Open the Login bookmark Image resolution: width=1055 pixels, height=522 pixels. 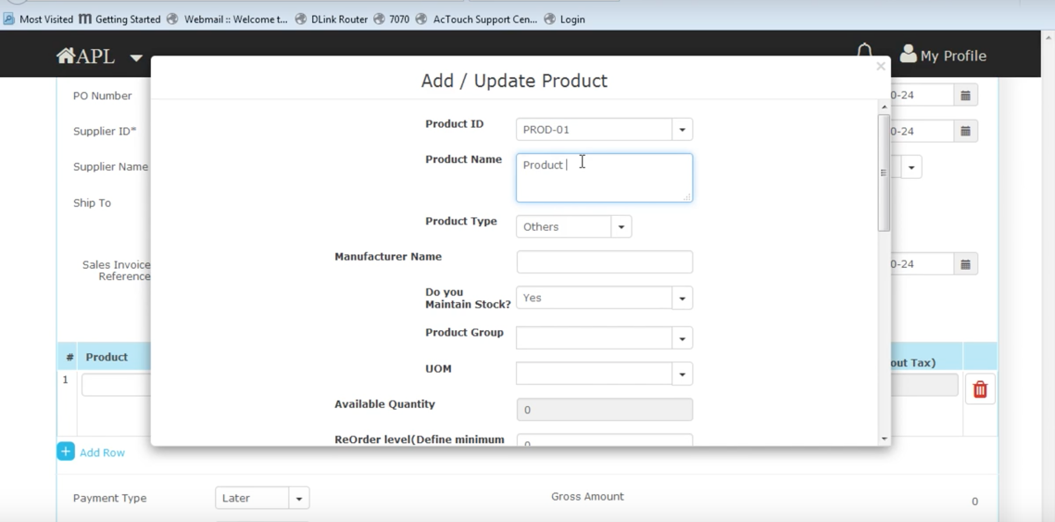pyautogui.click(x=572, y=19)
